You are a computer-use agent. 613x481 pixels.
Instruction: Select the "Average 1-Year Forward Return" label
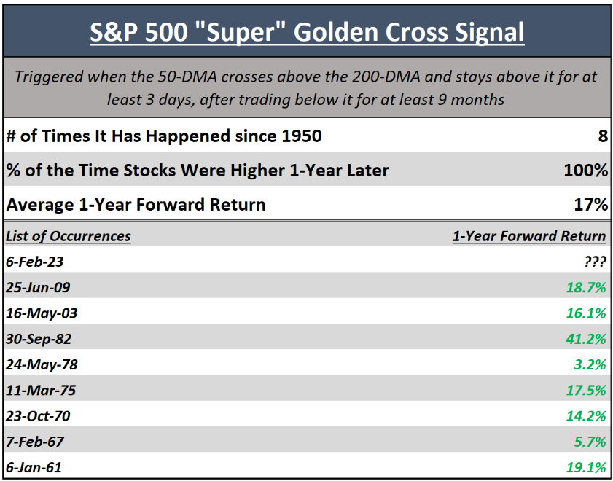[136, 205]
